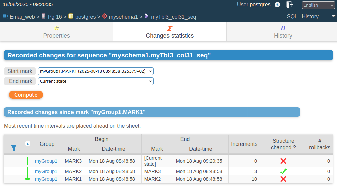The width and height of the screenshot is (337, 194).
Task: Click the orange Compute button
Action: 26,95
